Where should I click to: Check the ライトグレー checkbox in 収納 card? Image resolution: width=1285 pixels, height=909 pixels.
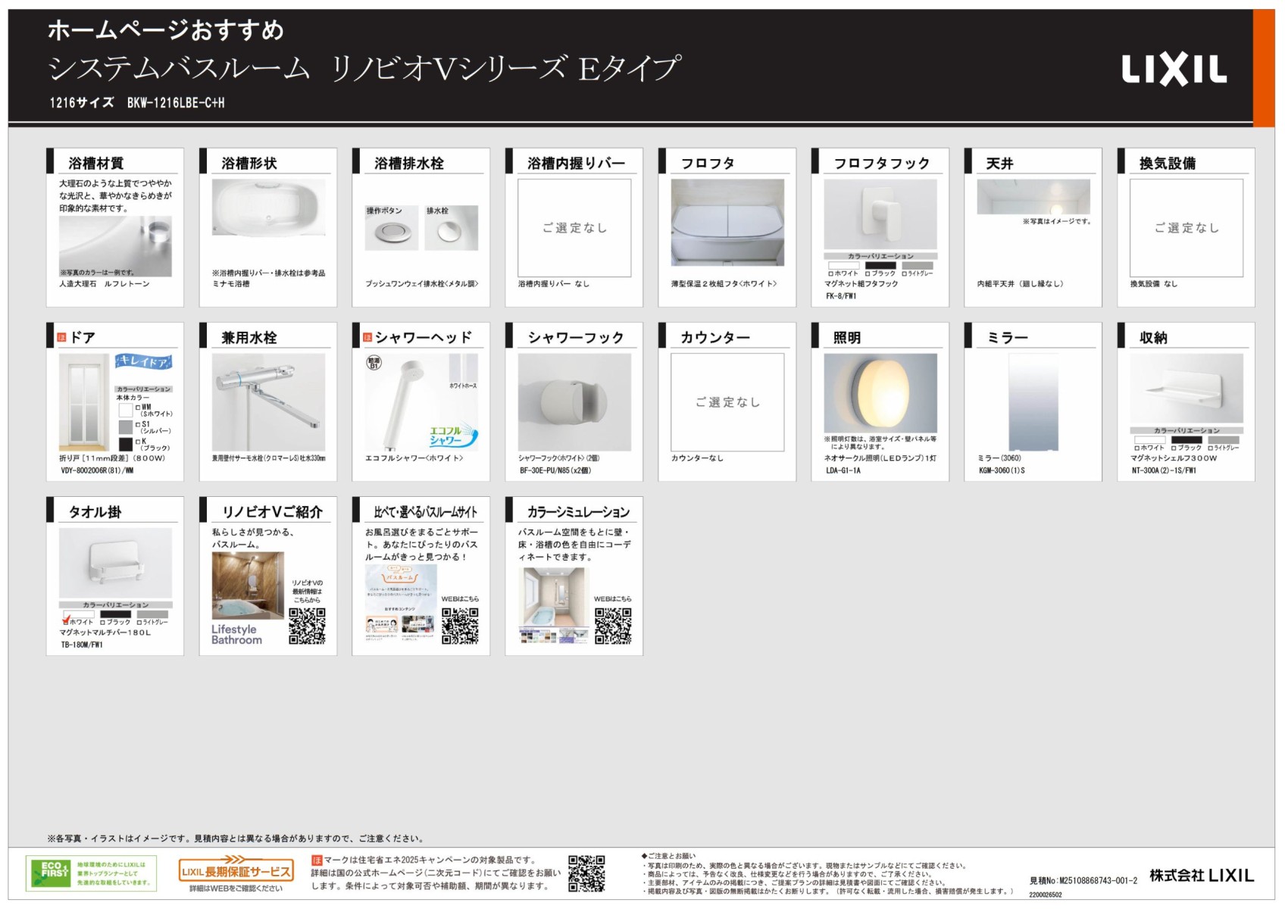point(1211,448)
